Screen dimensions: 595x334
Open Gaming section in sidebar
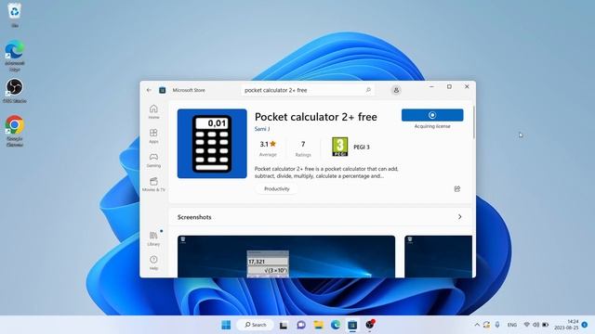pyautogui.click(x=153, y=161)
